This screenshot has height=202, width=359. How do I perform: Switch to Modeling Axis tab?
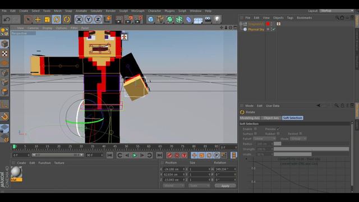click(x=250, y=118)
